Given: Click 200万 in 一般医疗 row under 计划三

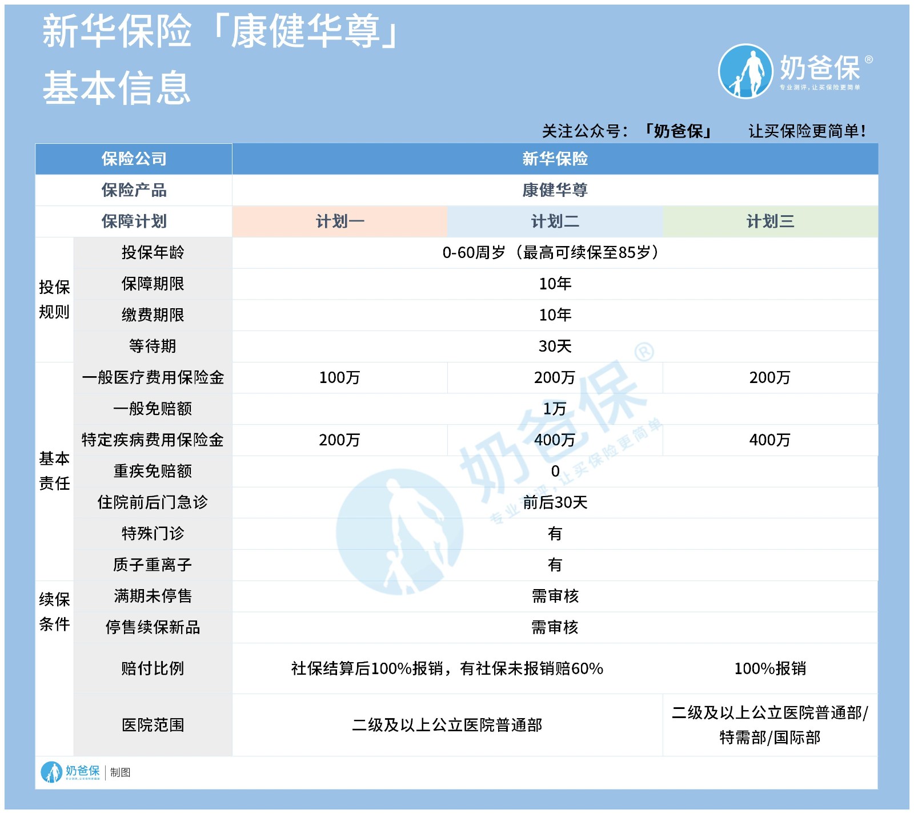Looking at the screenshot, I should [x=770, y=378].
